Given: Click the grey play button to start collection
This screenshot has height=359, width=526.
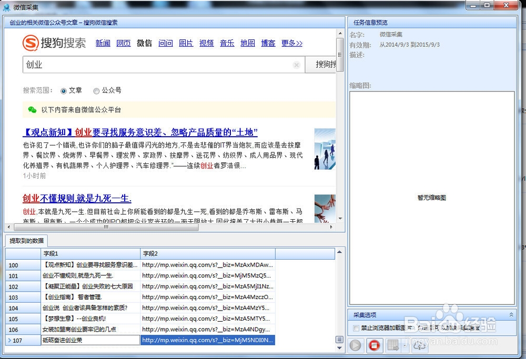Looking at the screenshot, I should [x=355, y=345].
